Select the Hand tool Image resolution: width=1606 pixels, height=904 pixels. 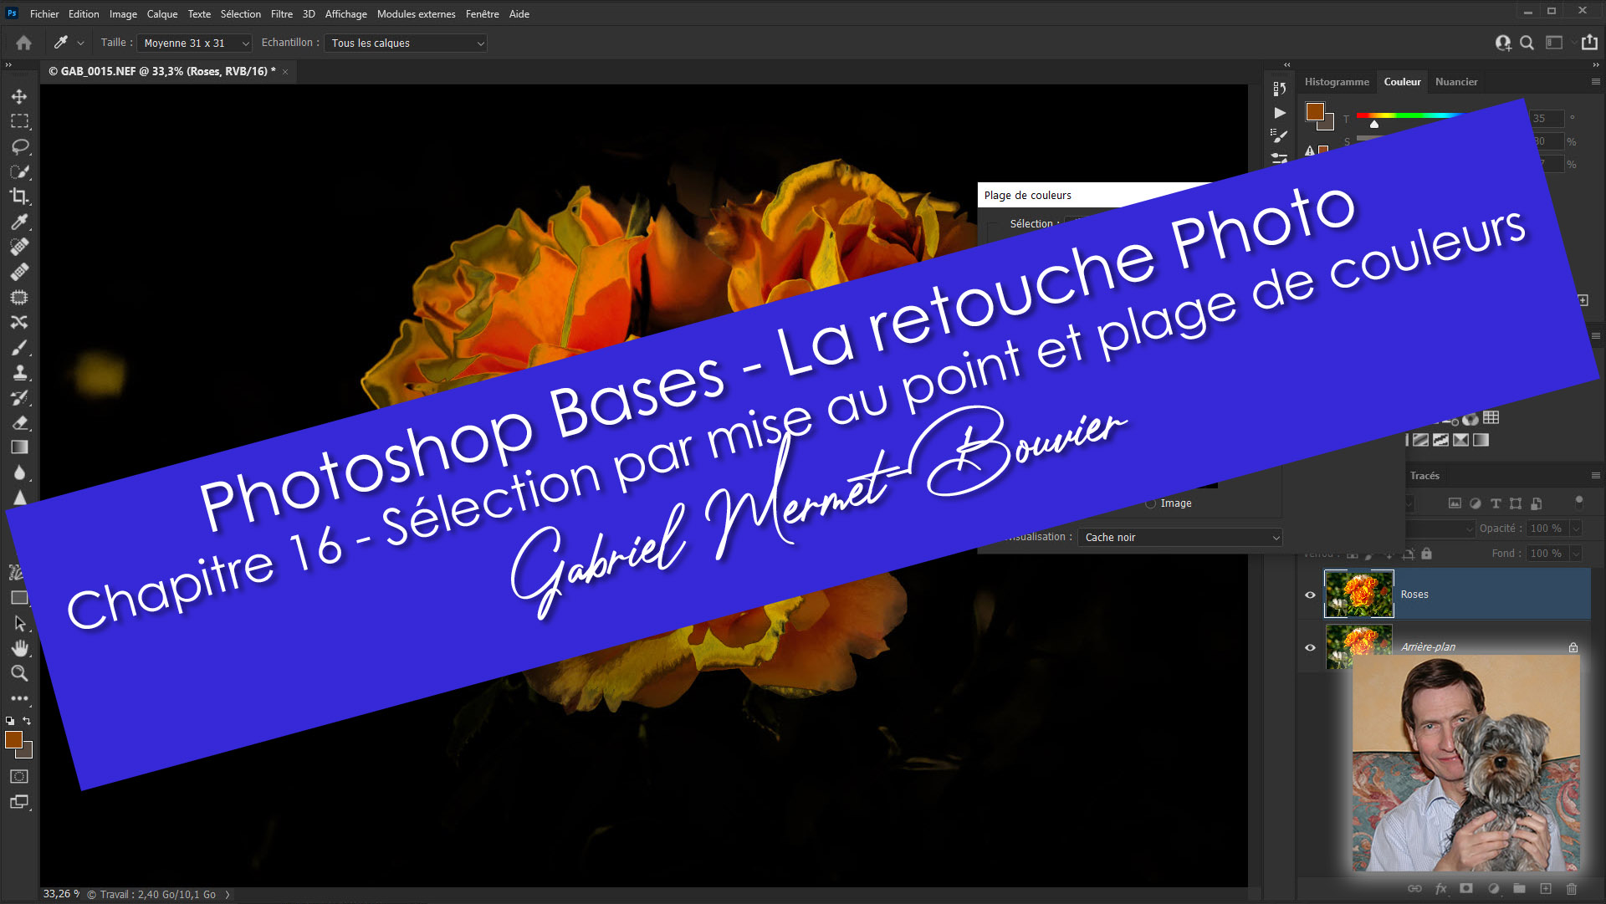click(x=19, y=648)
